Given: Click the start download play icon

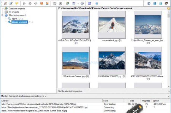Looking at the screenshot, I should (24, 3).
